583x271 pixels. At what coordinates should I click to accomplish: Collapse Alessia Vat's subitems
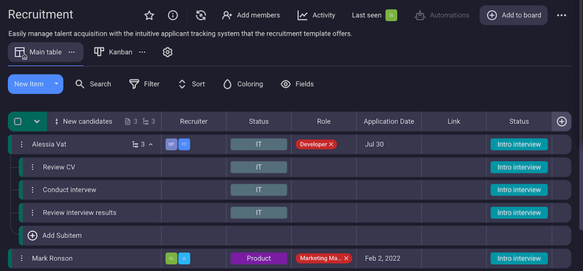[151, 145]
